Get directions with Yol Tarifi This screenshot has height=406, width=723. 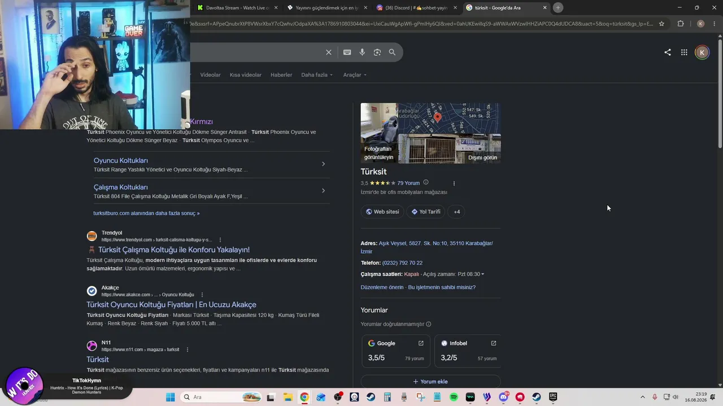426,212
